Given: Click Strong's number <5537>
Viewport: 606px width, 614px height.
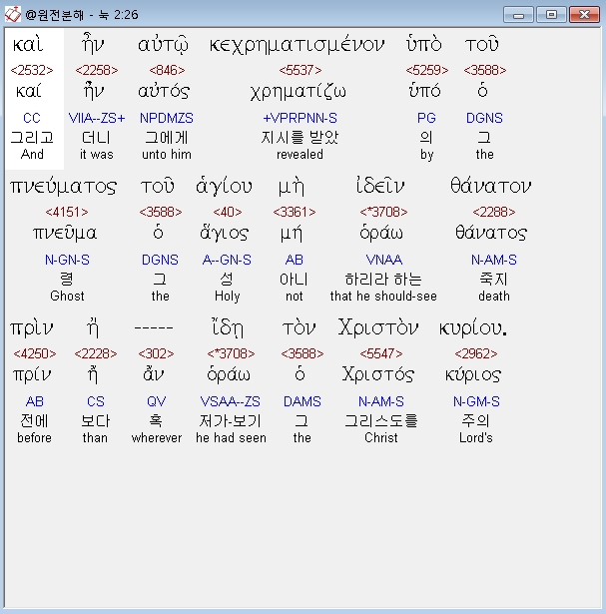Looking at the screenshot, I should click(301, 70).
